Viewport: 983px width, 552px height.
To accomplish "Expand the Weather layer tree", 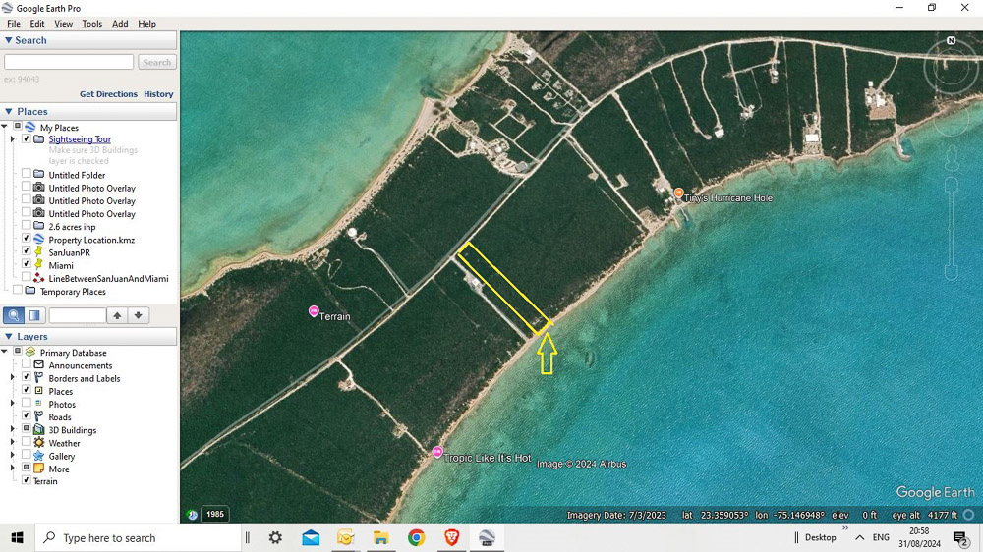I will click(13, 443).
